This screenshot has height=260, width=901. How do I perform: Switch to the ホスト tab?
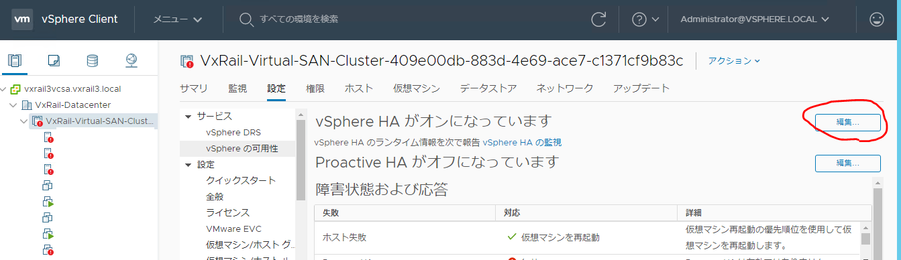359,88
